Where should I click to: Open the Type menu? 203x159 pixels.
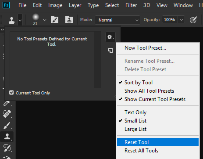click(x=93, y=5)
